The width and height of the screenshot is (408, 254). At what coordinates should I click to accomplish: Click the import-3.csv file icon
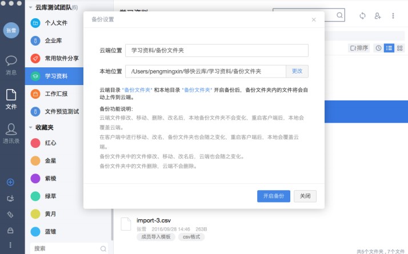126,224
